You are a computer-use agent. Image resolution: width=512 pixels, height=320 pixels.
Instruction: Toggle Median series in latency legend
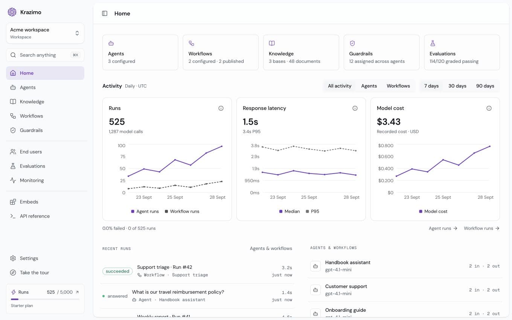coord(290,211)
